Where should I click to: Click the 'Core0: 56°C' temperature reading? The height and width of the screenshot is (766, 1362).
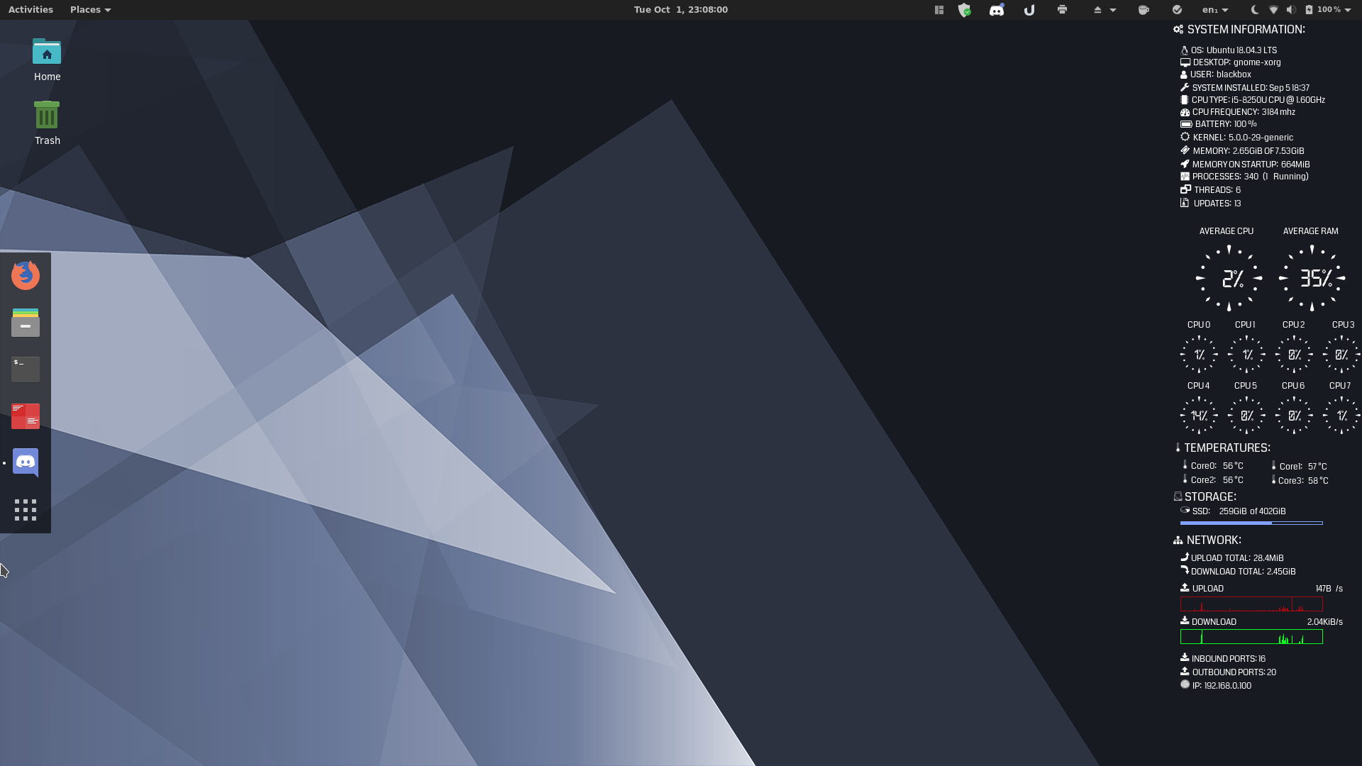click(x=1212, y=466)
